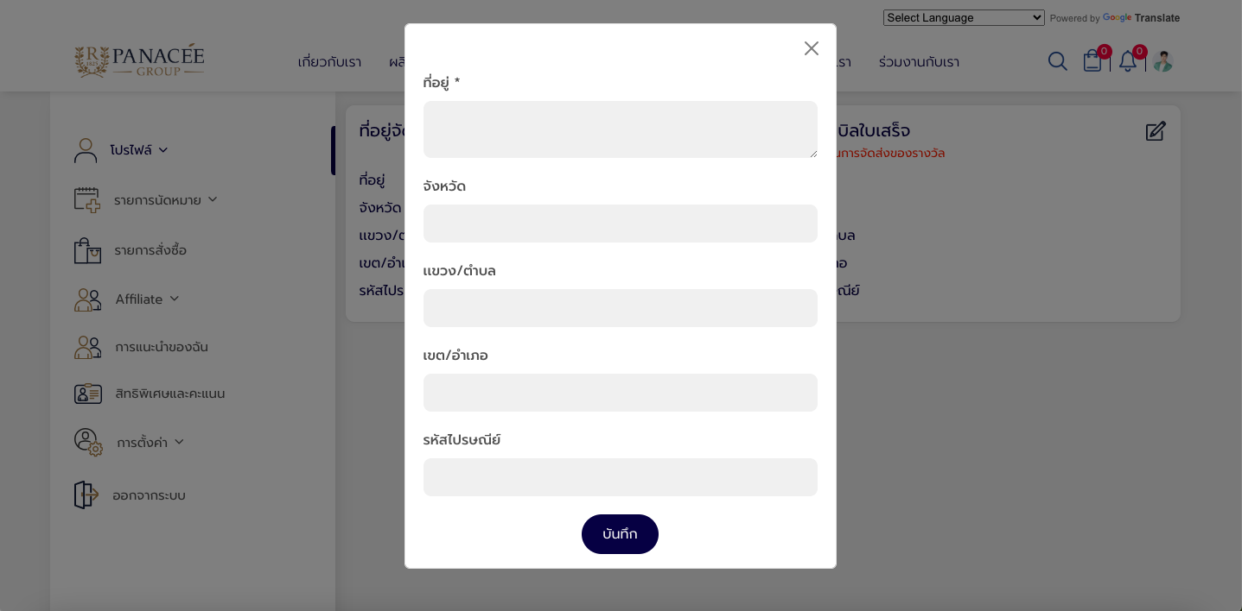
Task: Open the Select Language dropdown
Action: (964, 18)
